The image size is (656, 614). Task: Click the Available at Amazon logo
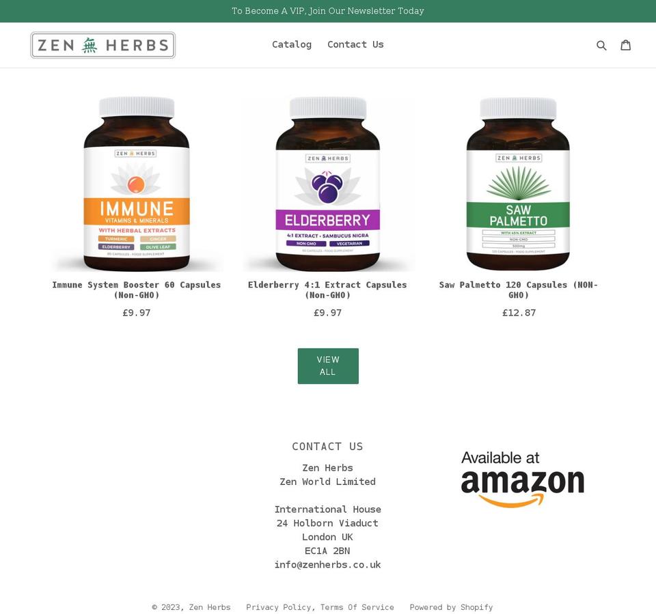coord(523,479)
